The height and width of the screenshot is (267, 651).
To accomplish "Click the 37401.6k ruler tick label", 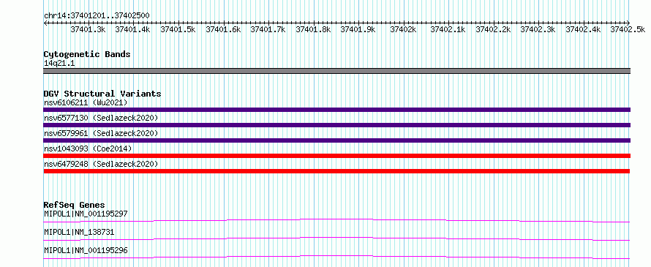I will click(x=223, y=29).
